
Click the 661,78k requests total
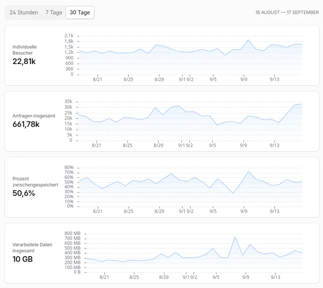click(x=26, y=124)
